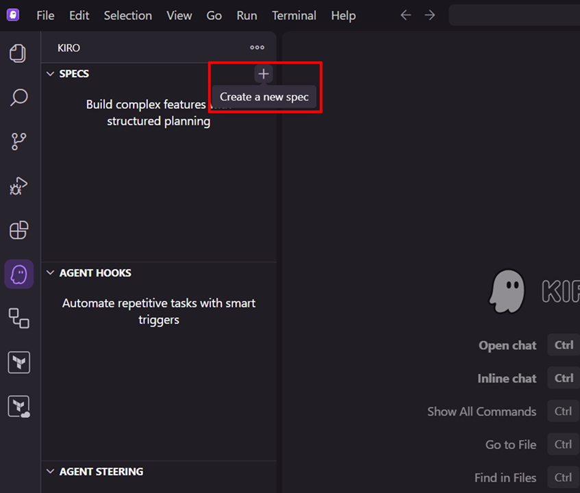The height and width of the screenshot is (493, 580).
Task: Open the Terminal menu
Action: [294, 16]
